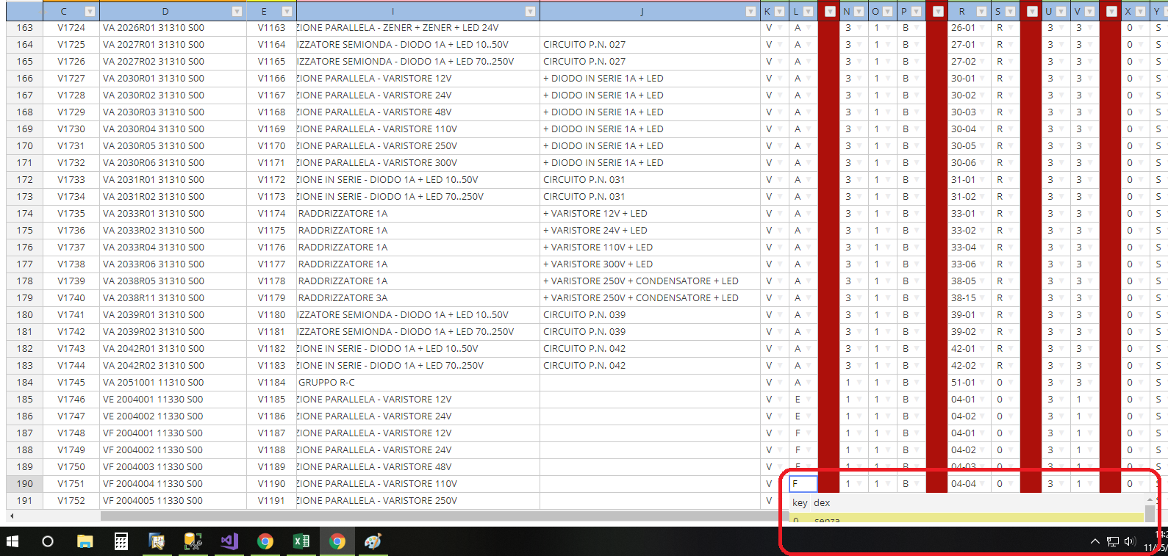
Task: Select cell VE 2004001 11330 S00
Action: click(x=173, y=400)
